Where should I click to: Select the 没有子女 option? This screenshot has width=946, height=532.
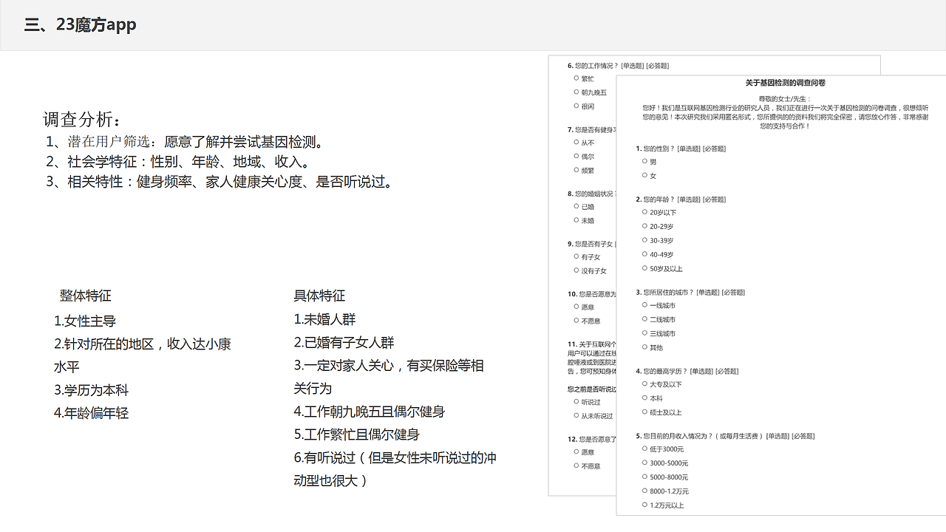(576, 270)
